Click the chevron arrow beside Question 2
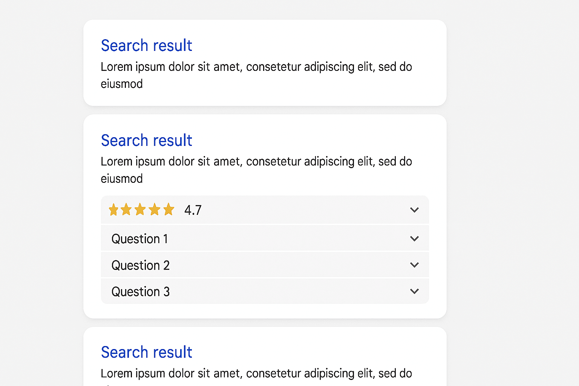 pyautogui.click(x=414, y=265)
